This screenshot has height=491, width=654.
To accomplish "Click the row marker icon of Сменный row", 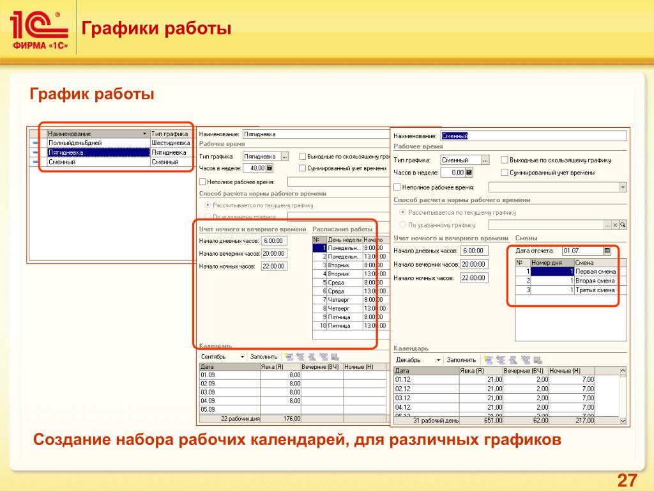I will (36, 162).
